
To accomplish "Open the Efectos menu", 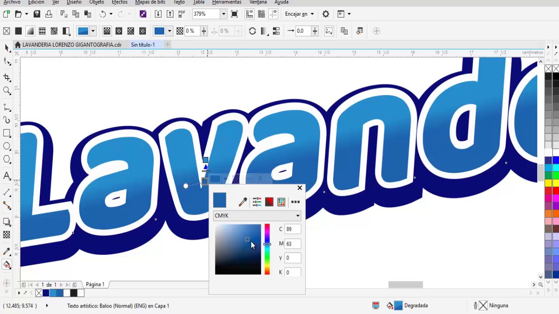I will pyautogui.click(x=120, y=2).
